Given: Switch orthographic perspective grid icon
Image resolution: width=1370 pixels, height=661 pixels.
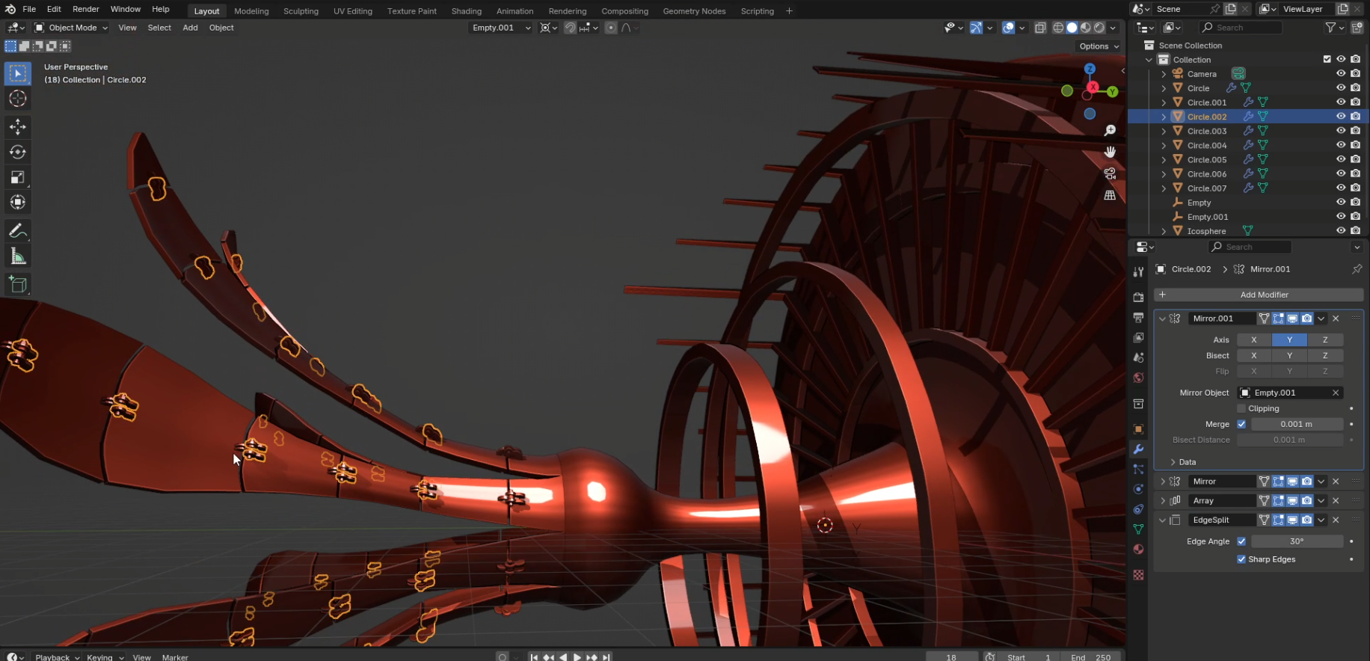Looking at the screenshot, I should pos(1110,195).
